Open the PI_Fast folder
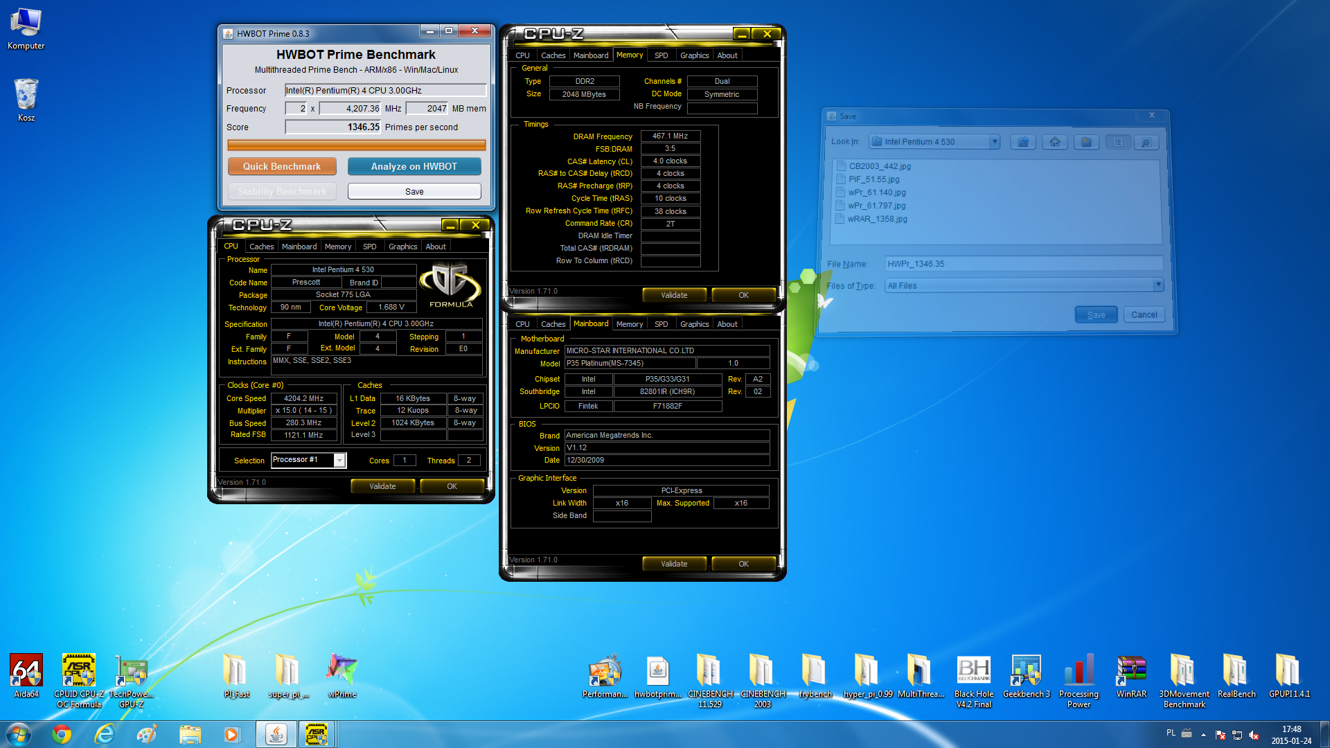 click(x=236, y=676)
